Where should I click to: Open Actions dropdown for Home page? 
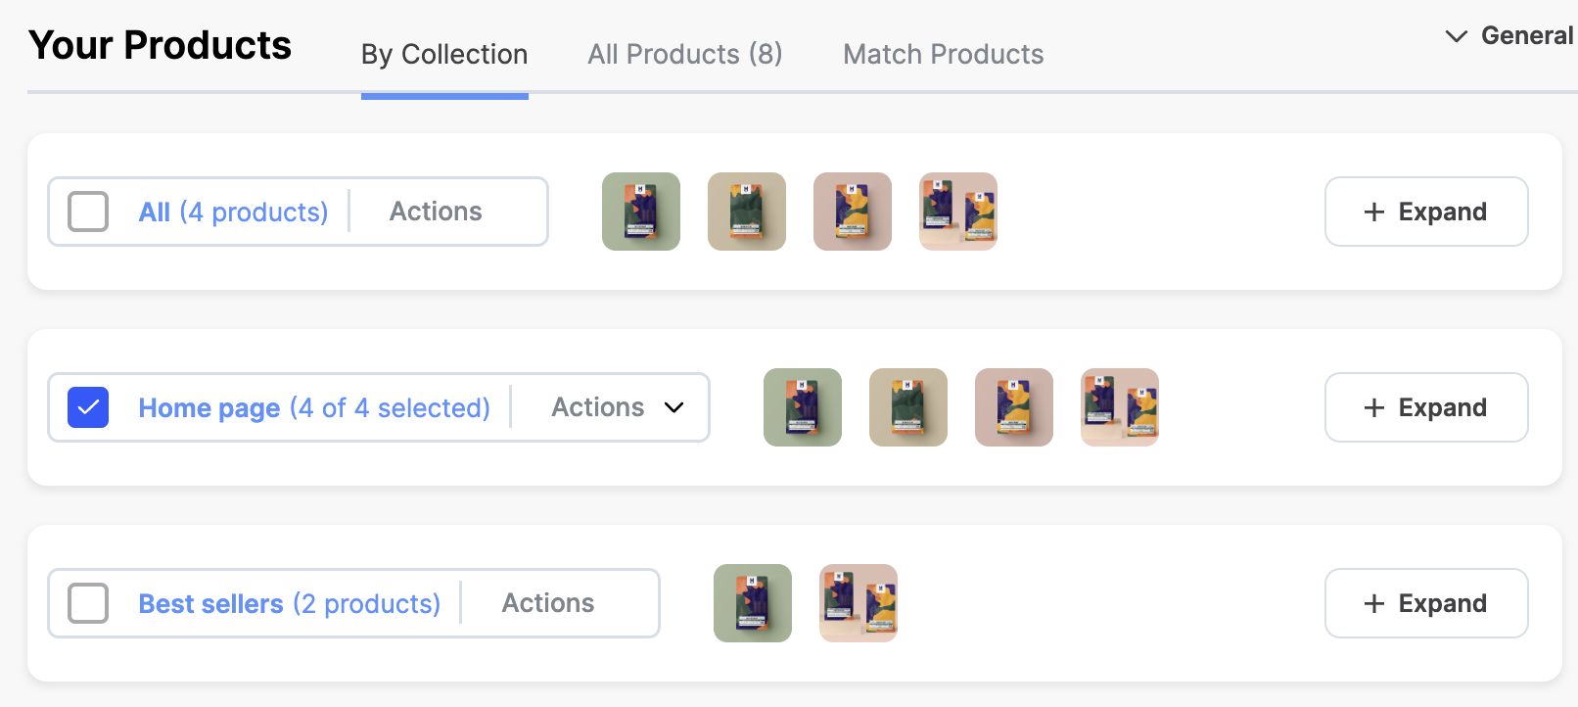(618, 407)
